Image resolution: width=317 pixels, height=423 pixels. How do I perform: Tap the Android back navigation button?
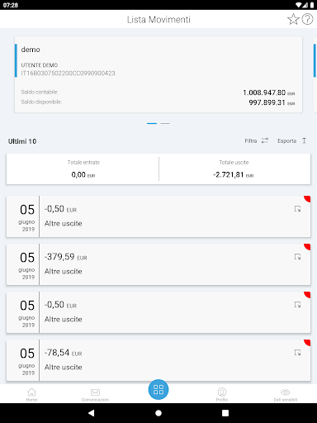pyautogui.click(x=92, y=413)
